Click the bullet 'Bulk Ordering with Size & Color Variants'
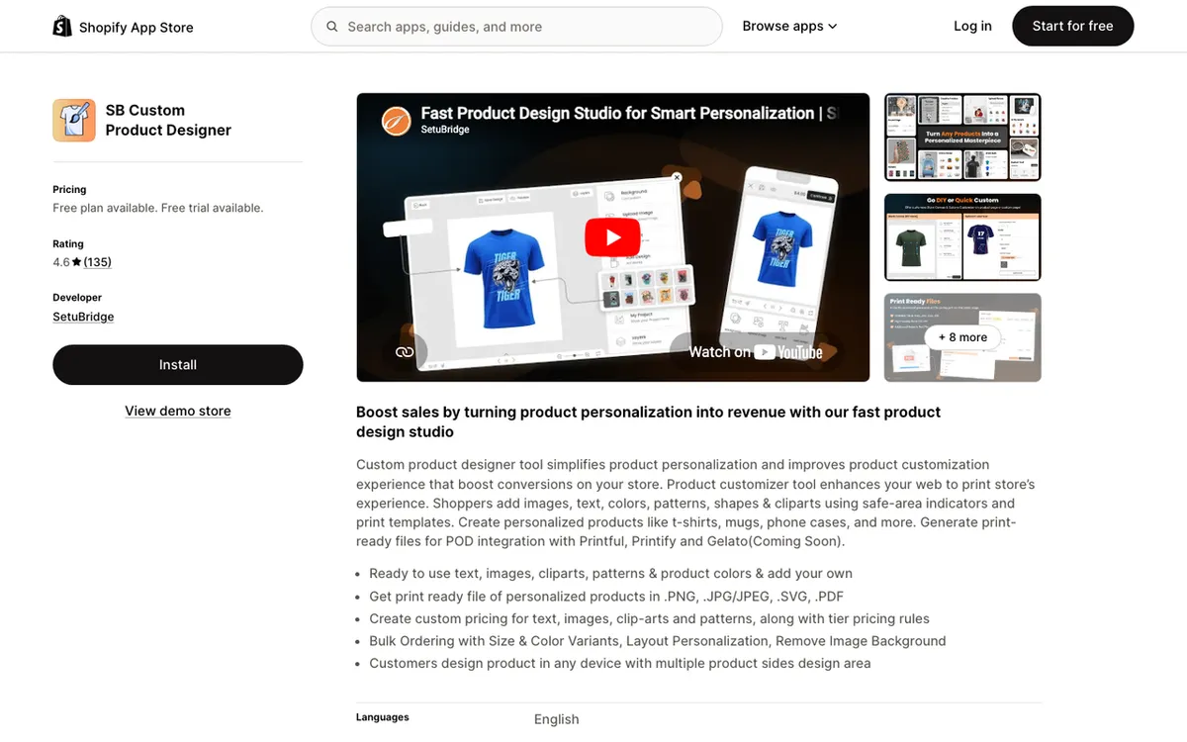Viewport: 1187px width, 742px height. 658,641
